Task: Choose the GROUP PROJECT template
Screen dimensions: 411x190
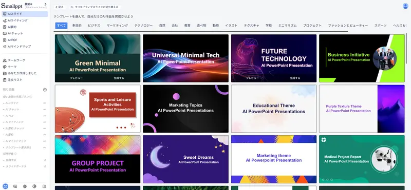Action: (x=98, y=159)
